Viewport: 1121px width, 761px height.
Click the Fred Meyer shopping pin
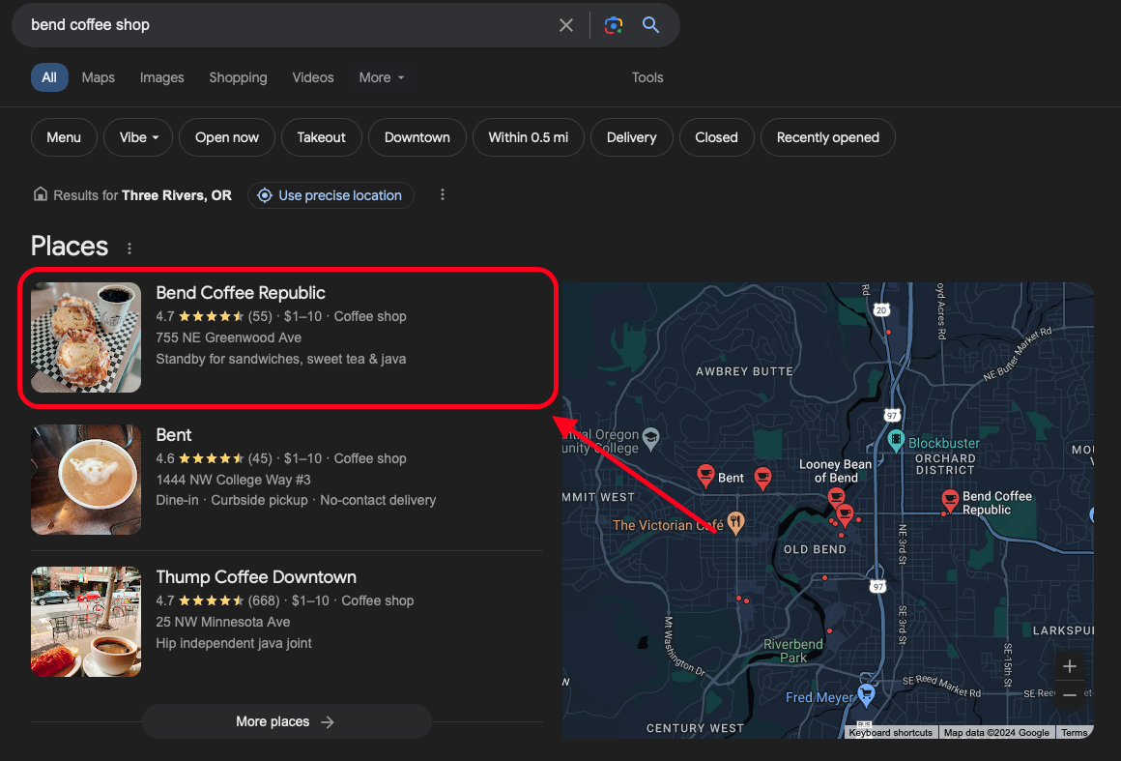(867, 693)
